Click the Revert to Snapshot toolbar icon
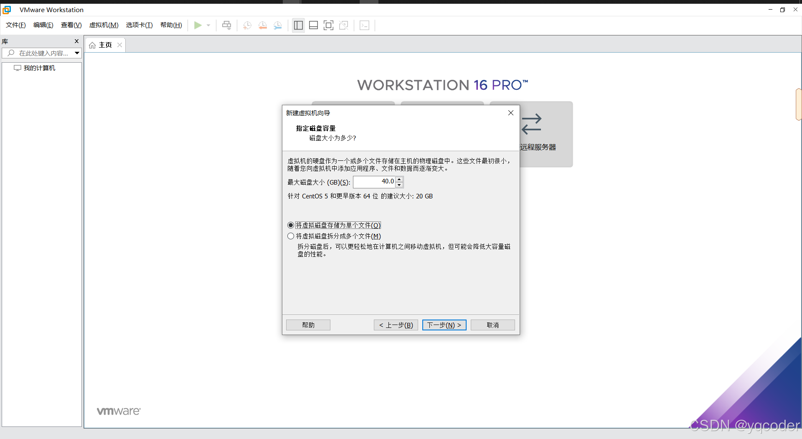 pyautogui.click(x=262, y=25)
